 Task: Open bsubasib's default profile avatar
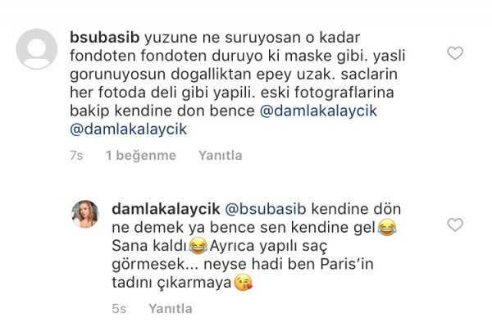pyautogui.click(x=37, y=49)
